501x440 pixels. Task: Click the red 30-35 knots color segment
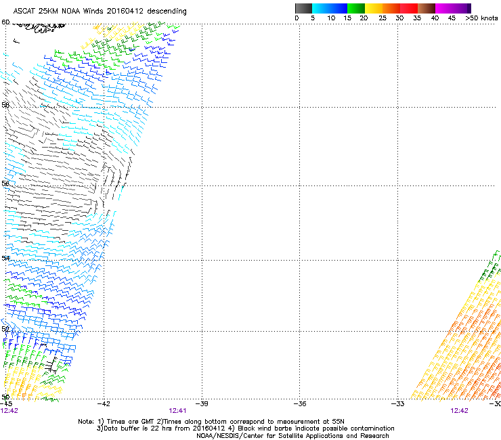[409, 8]
